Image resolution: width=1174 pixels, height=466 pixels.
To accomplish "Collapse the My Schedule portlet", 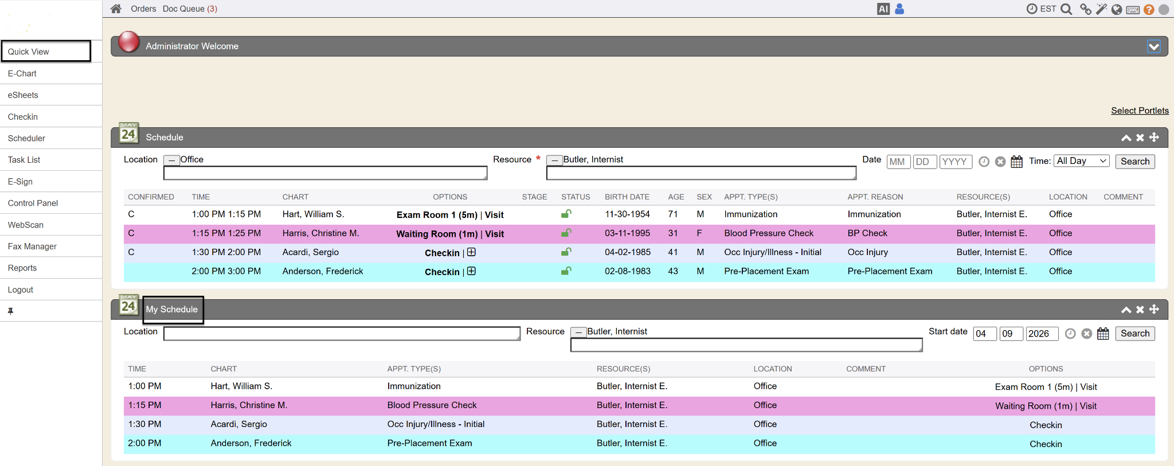I will click(x=1126, y=310).
